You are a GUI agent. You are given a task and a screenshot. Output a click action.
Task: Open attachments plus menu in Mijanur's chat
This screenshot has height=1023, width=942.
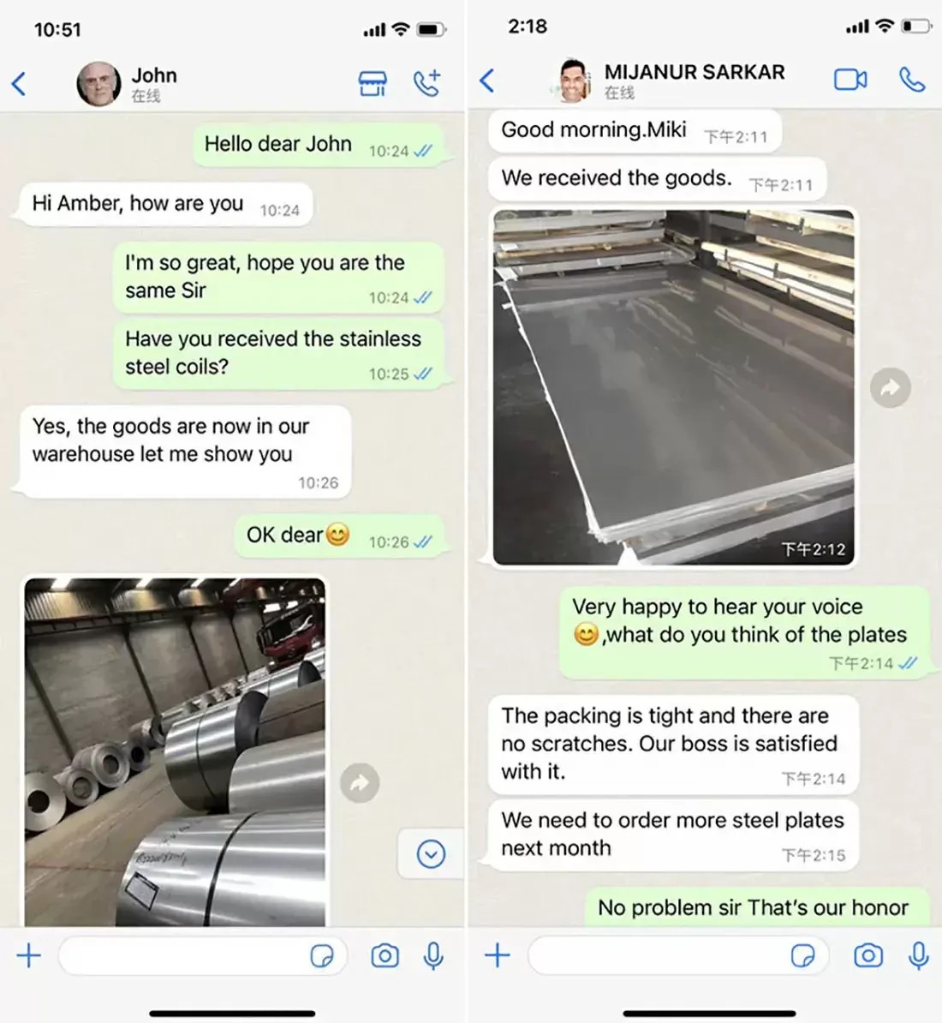498,955
